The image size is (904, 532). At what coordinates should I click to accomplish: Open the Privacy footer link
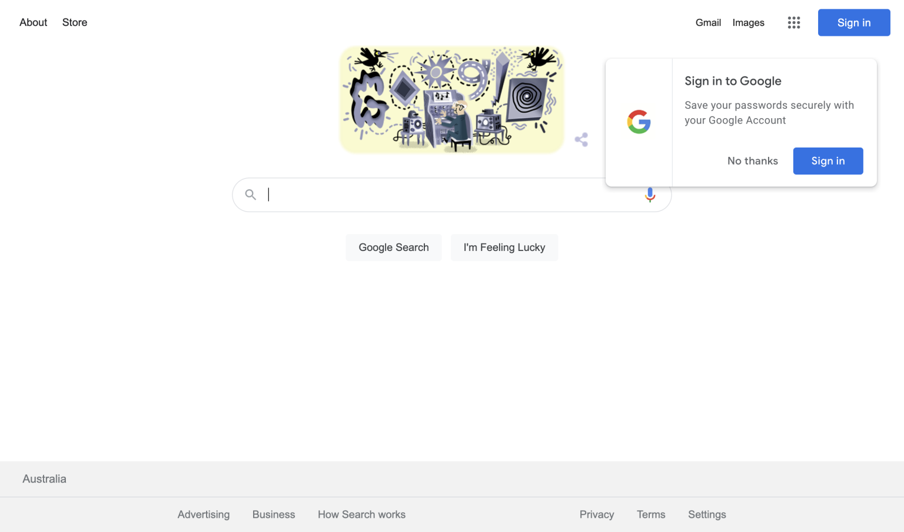point(597,514)
